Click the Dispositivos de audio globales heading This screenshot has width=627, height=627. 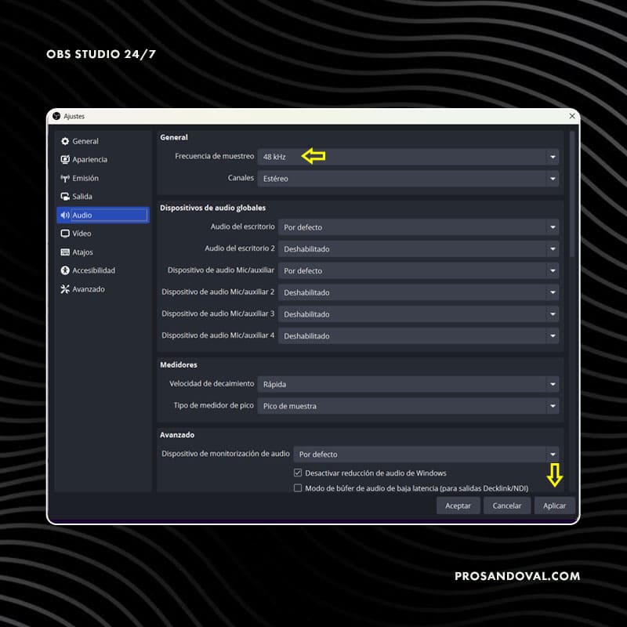(212, 208)
